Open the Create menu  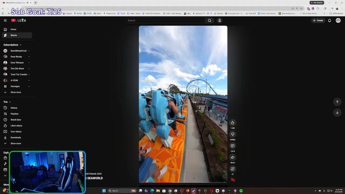coord(318,20)
